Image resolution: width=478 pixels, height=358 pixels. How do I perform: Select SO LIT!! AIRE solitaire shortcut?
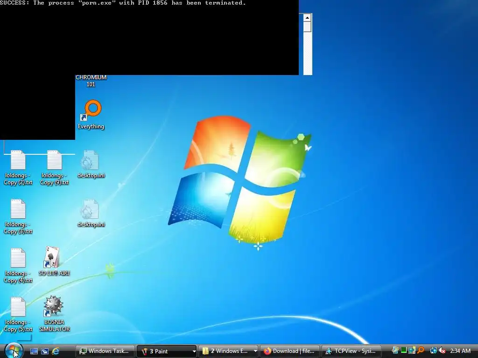tap(54, 261)
